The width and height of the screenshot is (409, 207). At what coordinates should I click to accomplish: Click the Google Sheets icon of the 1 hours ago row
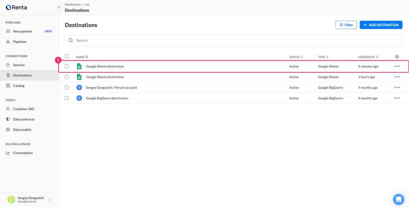79,77
